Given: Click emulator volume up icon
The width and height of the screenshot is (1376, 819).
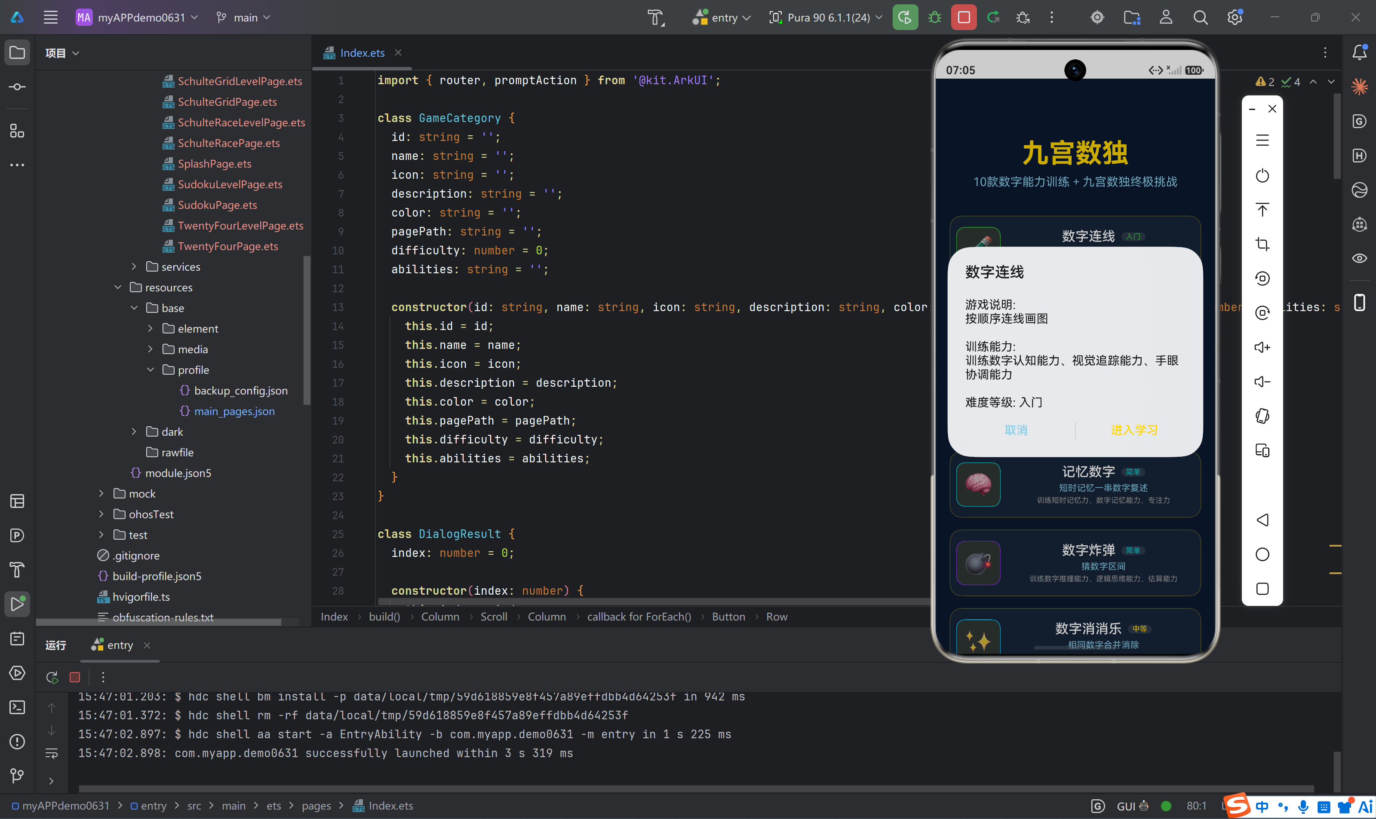Looking at the screenshot, I should pyautogui.click(x=1262, y=347).
